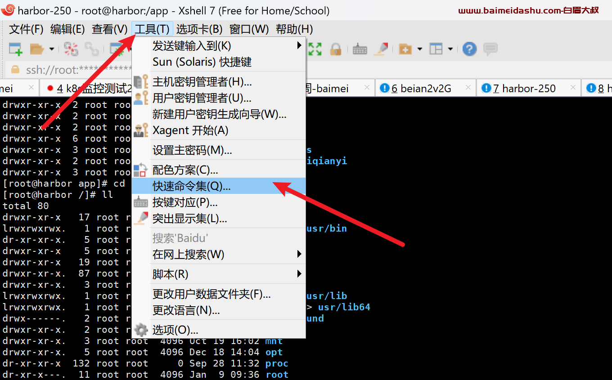Click the chat bubble feedback icon

tap(490, 49)
